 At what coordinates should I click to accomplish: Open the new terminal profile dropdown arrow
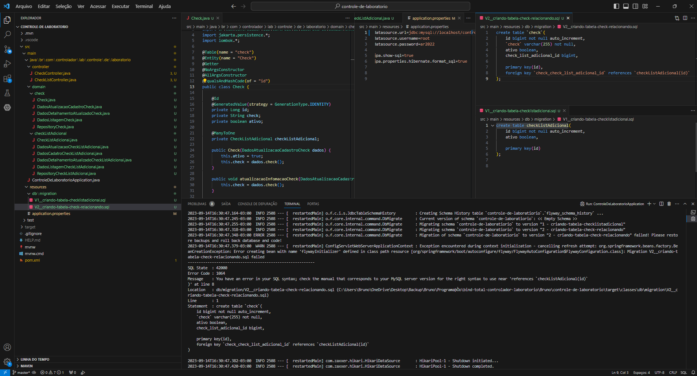(654, 204)
